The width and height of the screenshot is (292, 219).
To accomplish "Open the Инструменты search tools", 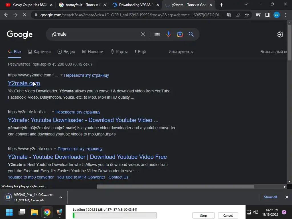I will coord(181,52).
